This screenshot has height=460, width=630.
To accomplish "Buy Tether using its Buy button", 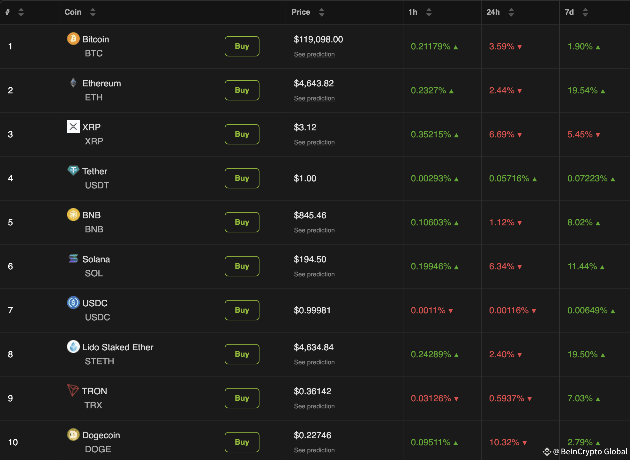I will (x=242, y=178).
